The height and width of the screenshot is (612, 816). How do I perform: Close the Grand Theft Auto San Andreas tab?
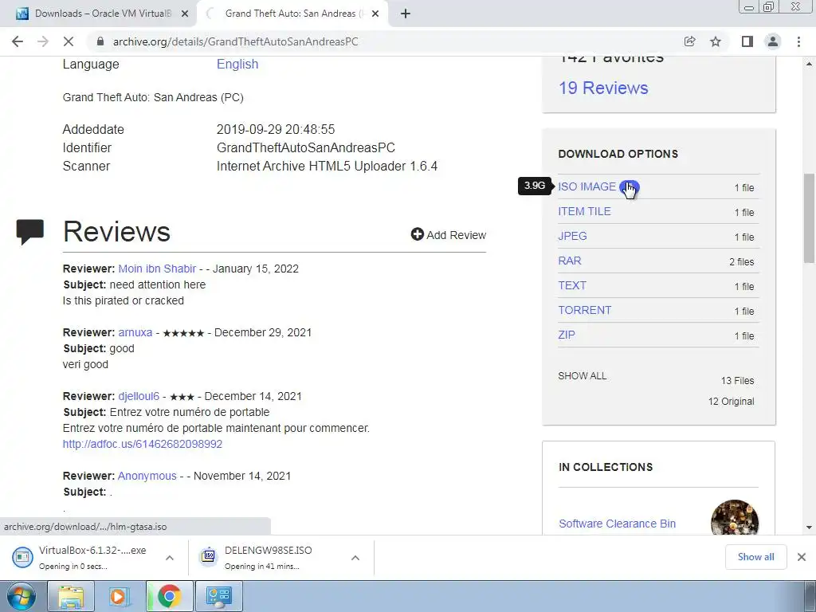[x=375, y=14]
